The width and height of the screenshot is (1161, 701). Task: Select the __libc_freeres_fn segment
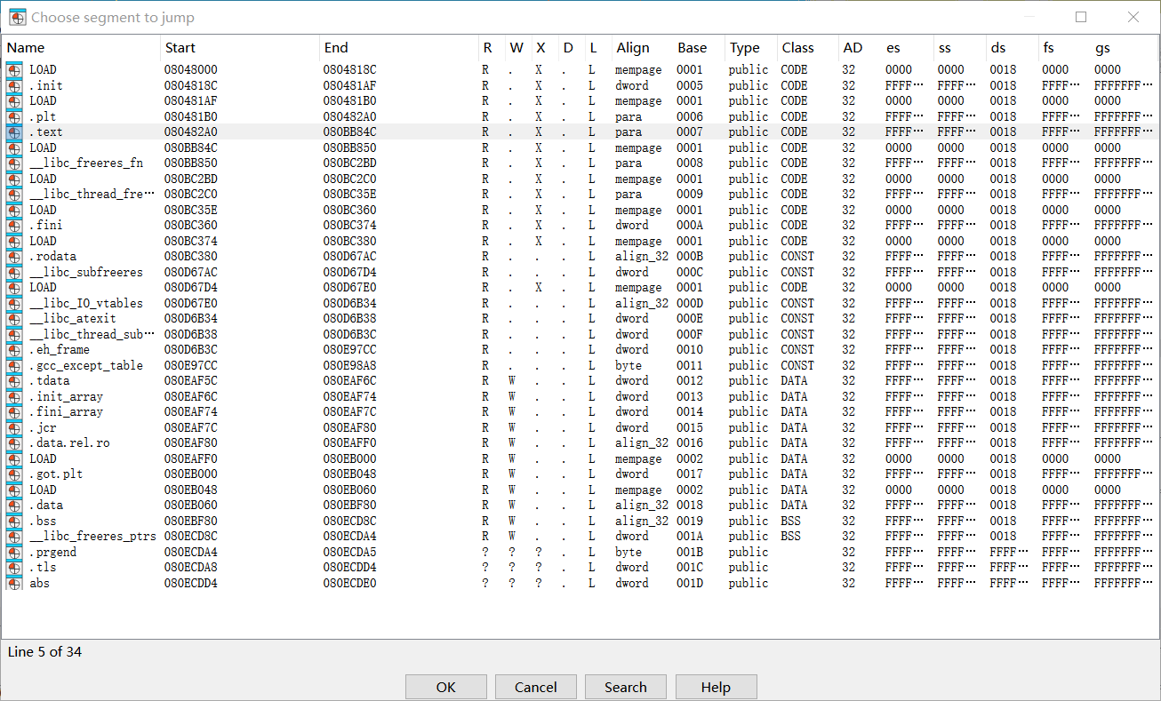click(x=85, y=163)
